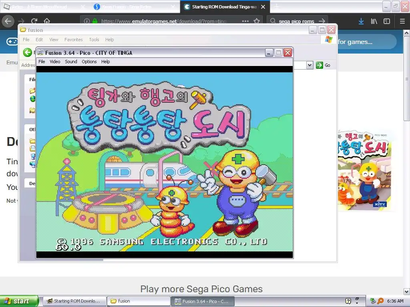410x307 pixels.
Task: Open the View menu in fusion folder window
Action: (x=54, y=40)
